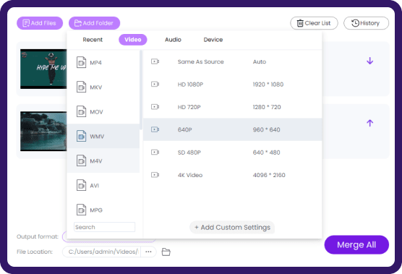This screenshot has width=402, height=274.
Task: Choose the MPG format label
Action: click(x=96, y=210)
